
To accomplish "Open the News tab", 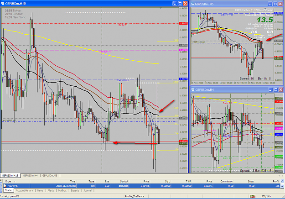I will [x=40, y=191].
